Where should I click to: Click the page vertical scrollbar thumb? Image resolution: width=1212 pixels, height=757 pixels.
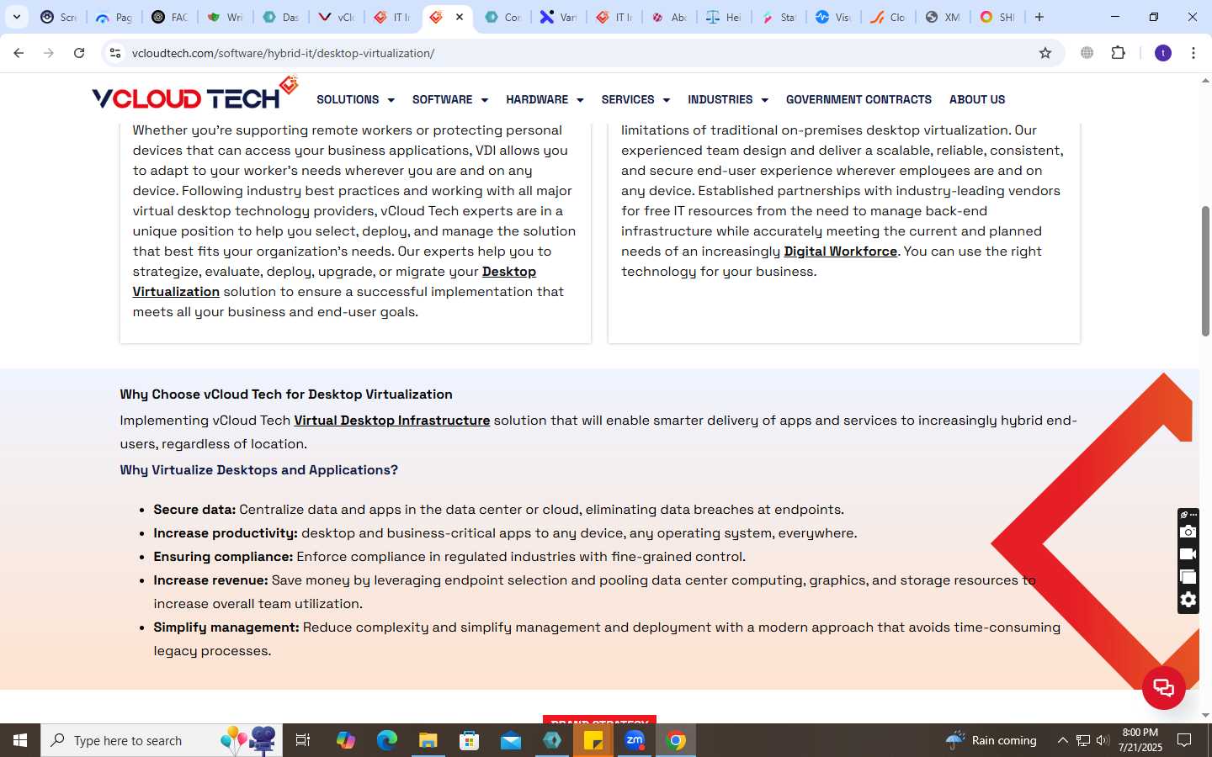[1205, 271]
